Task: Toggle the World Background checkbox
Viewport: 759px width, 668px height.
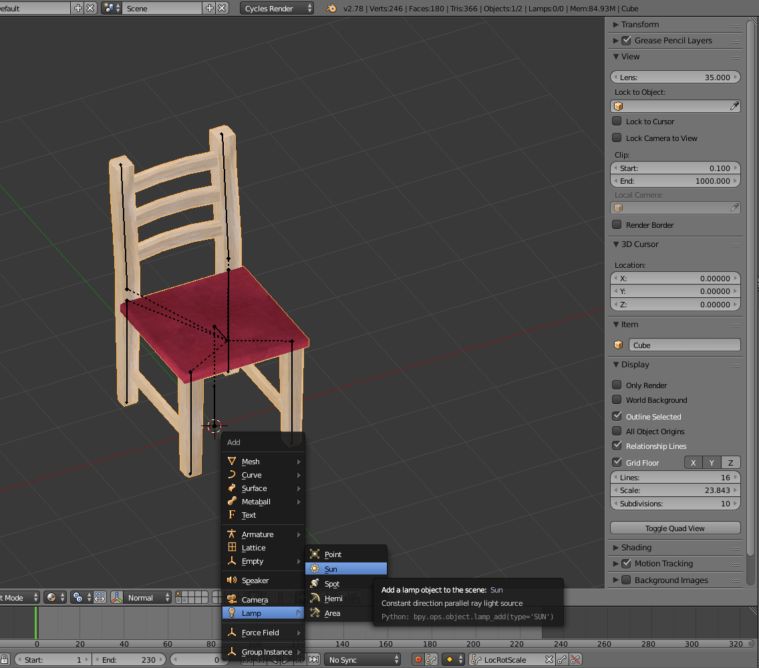Action: [x=617, y=400]
